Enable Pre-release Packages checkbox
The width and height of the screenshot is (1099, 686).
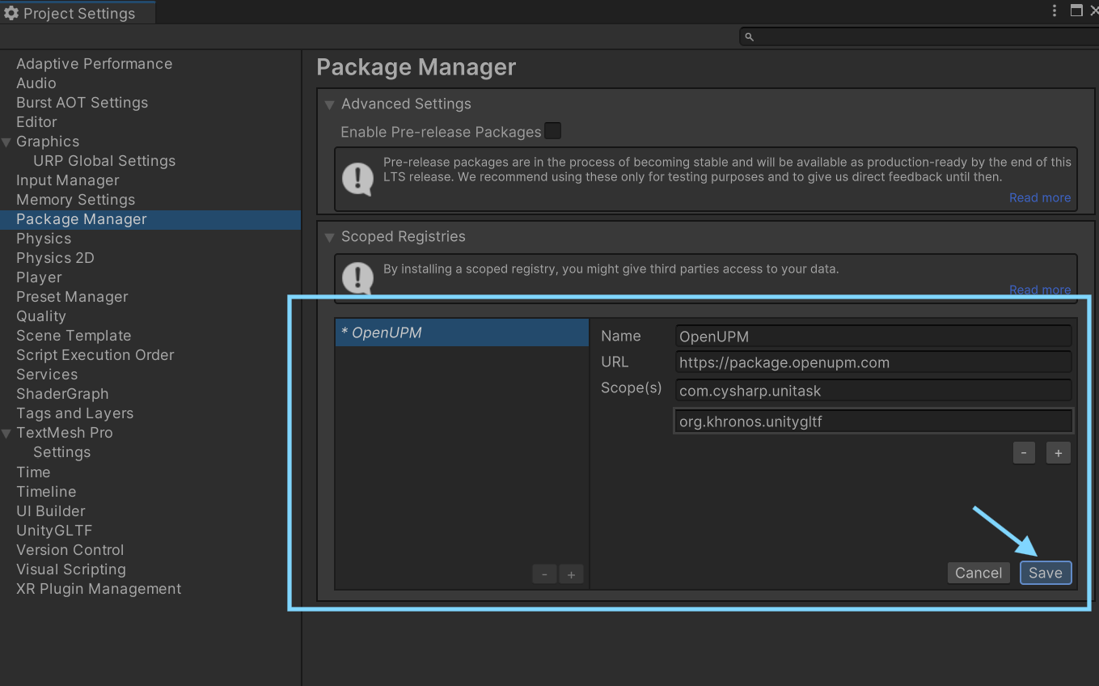[552, 131]
